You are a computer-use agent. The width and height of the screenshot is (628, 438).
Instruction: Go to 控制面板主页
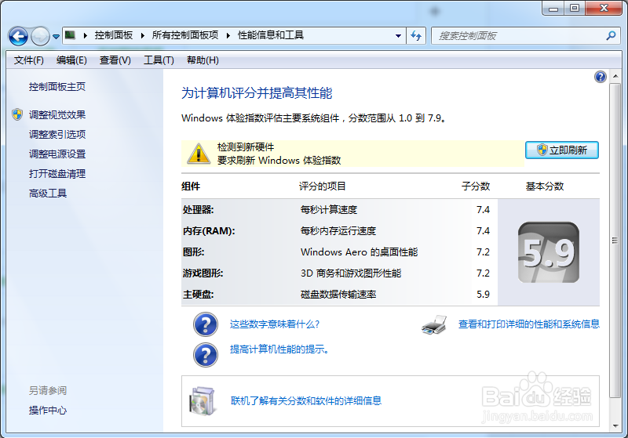coord(57,87)
